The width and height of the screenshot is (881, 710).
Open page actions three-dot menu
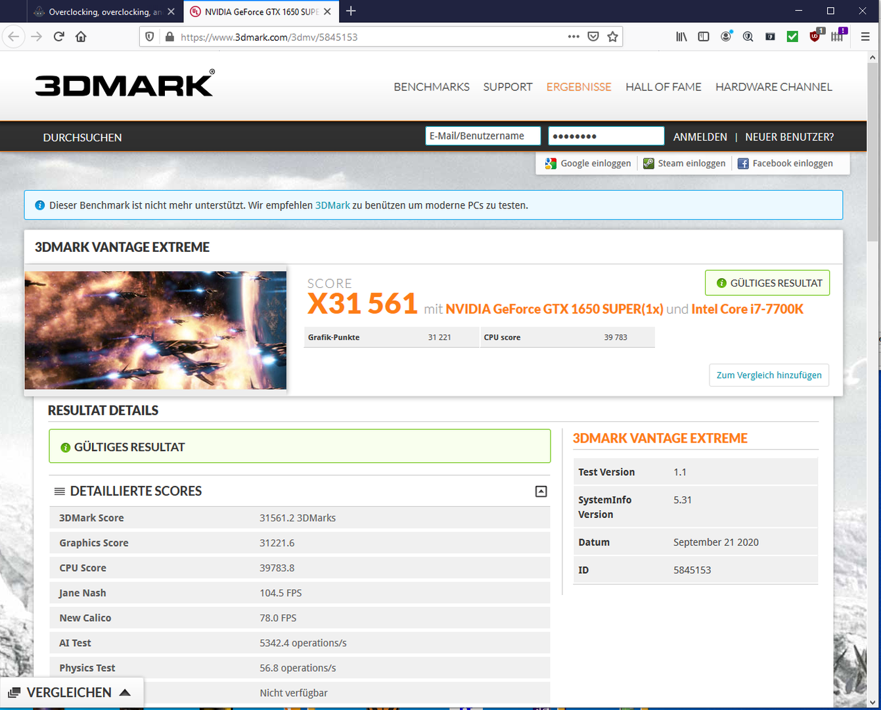tap(574, 37)
